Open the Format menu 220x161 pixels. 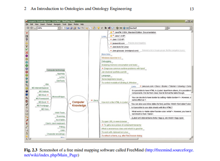click(x=49, y=24)
